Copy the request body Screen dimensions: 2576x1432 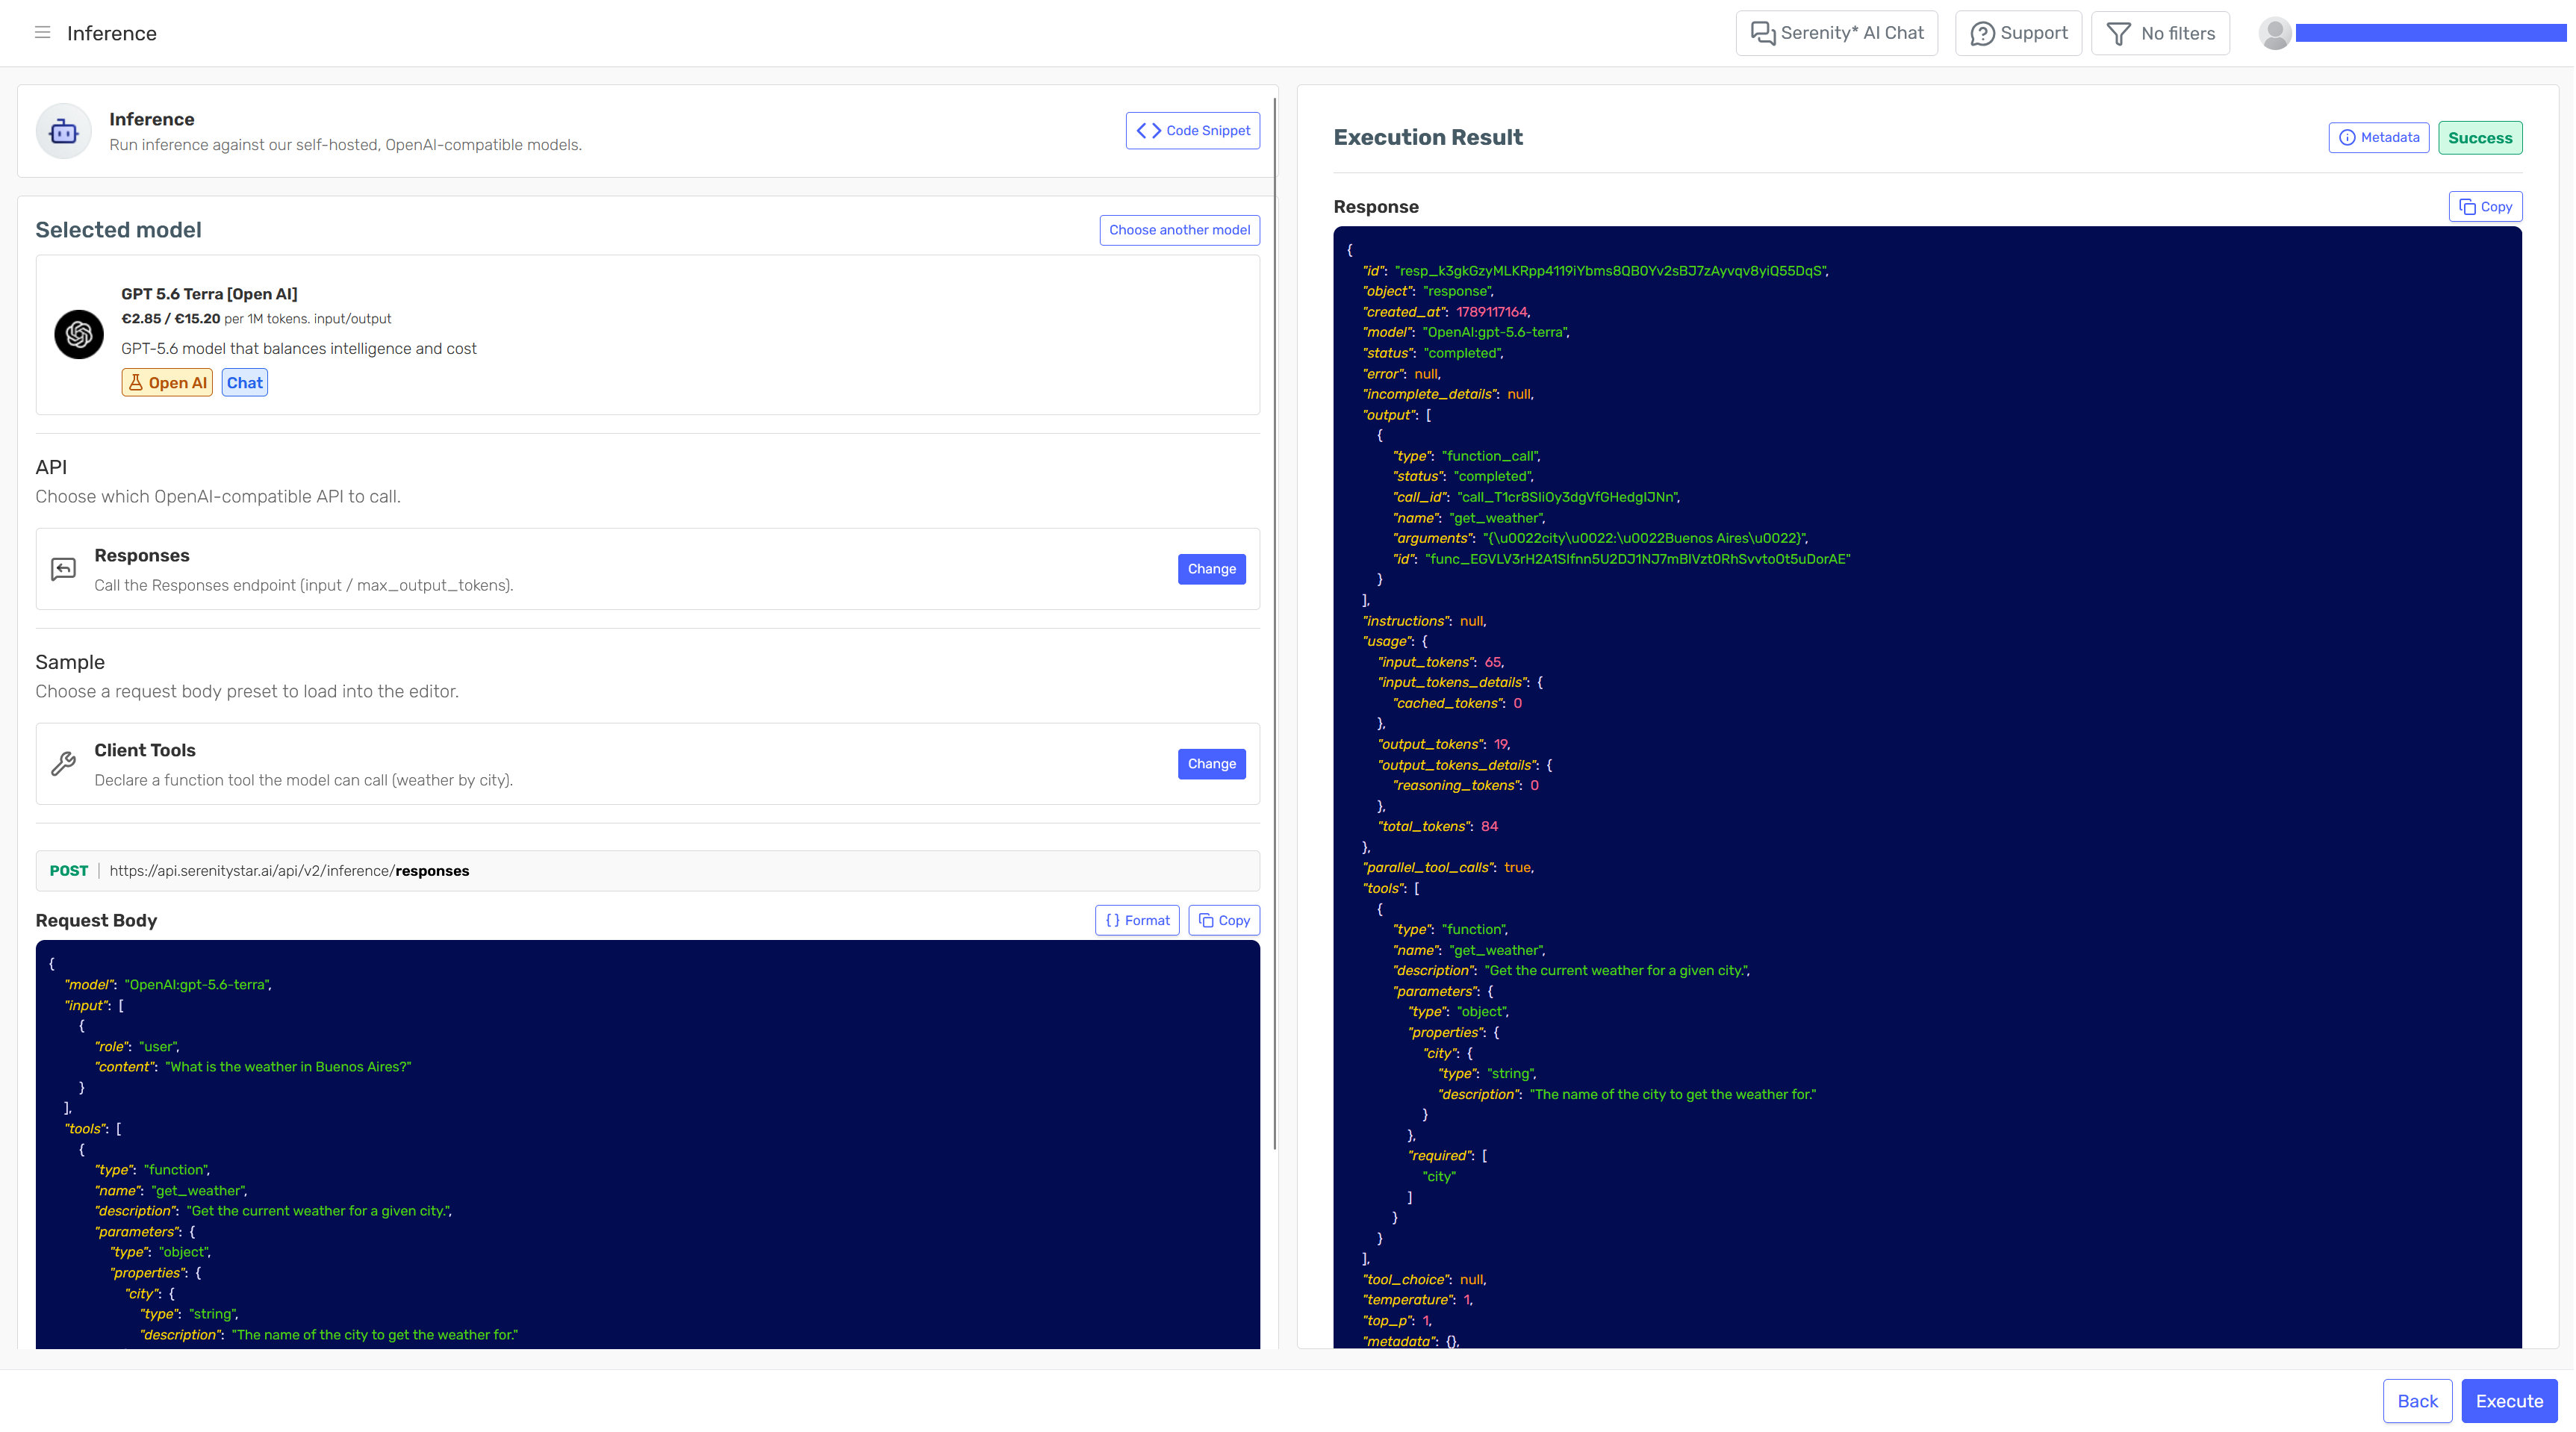[x=1224, y=920]
